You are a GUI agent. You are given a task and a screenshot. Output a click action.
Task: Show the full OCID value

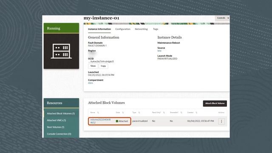point(93,66)
